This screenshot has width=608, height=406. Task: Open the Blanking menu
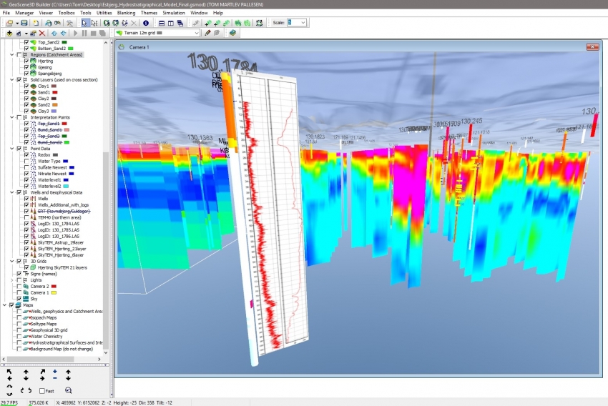(x=126, y=13)
